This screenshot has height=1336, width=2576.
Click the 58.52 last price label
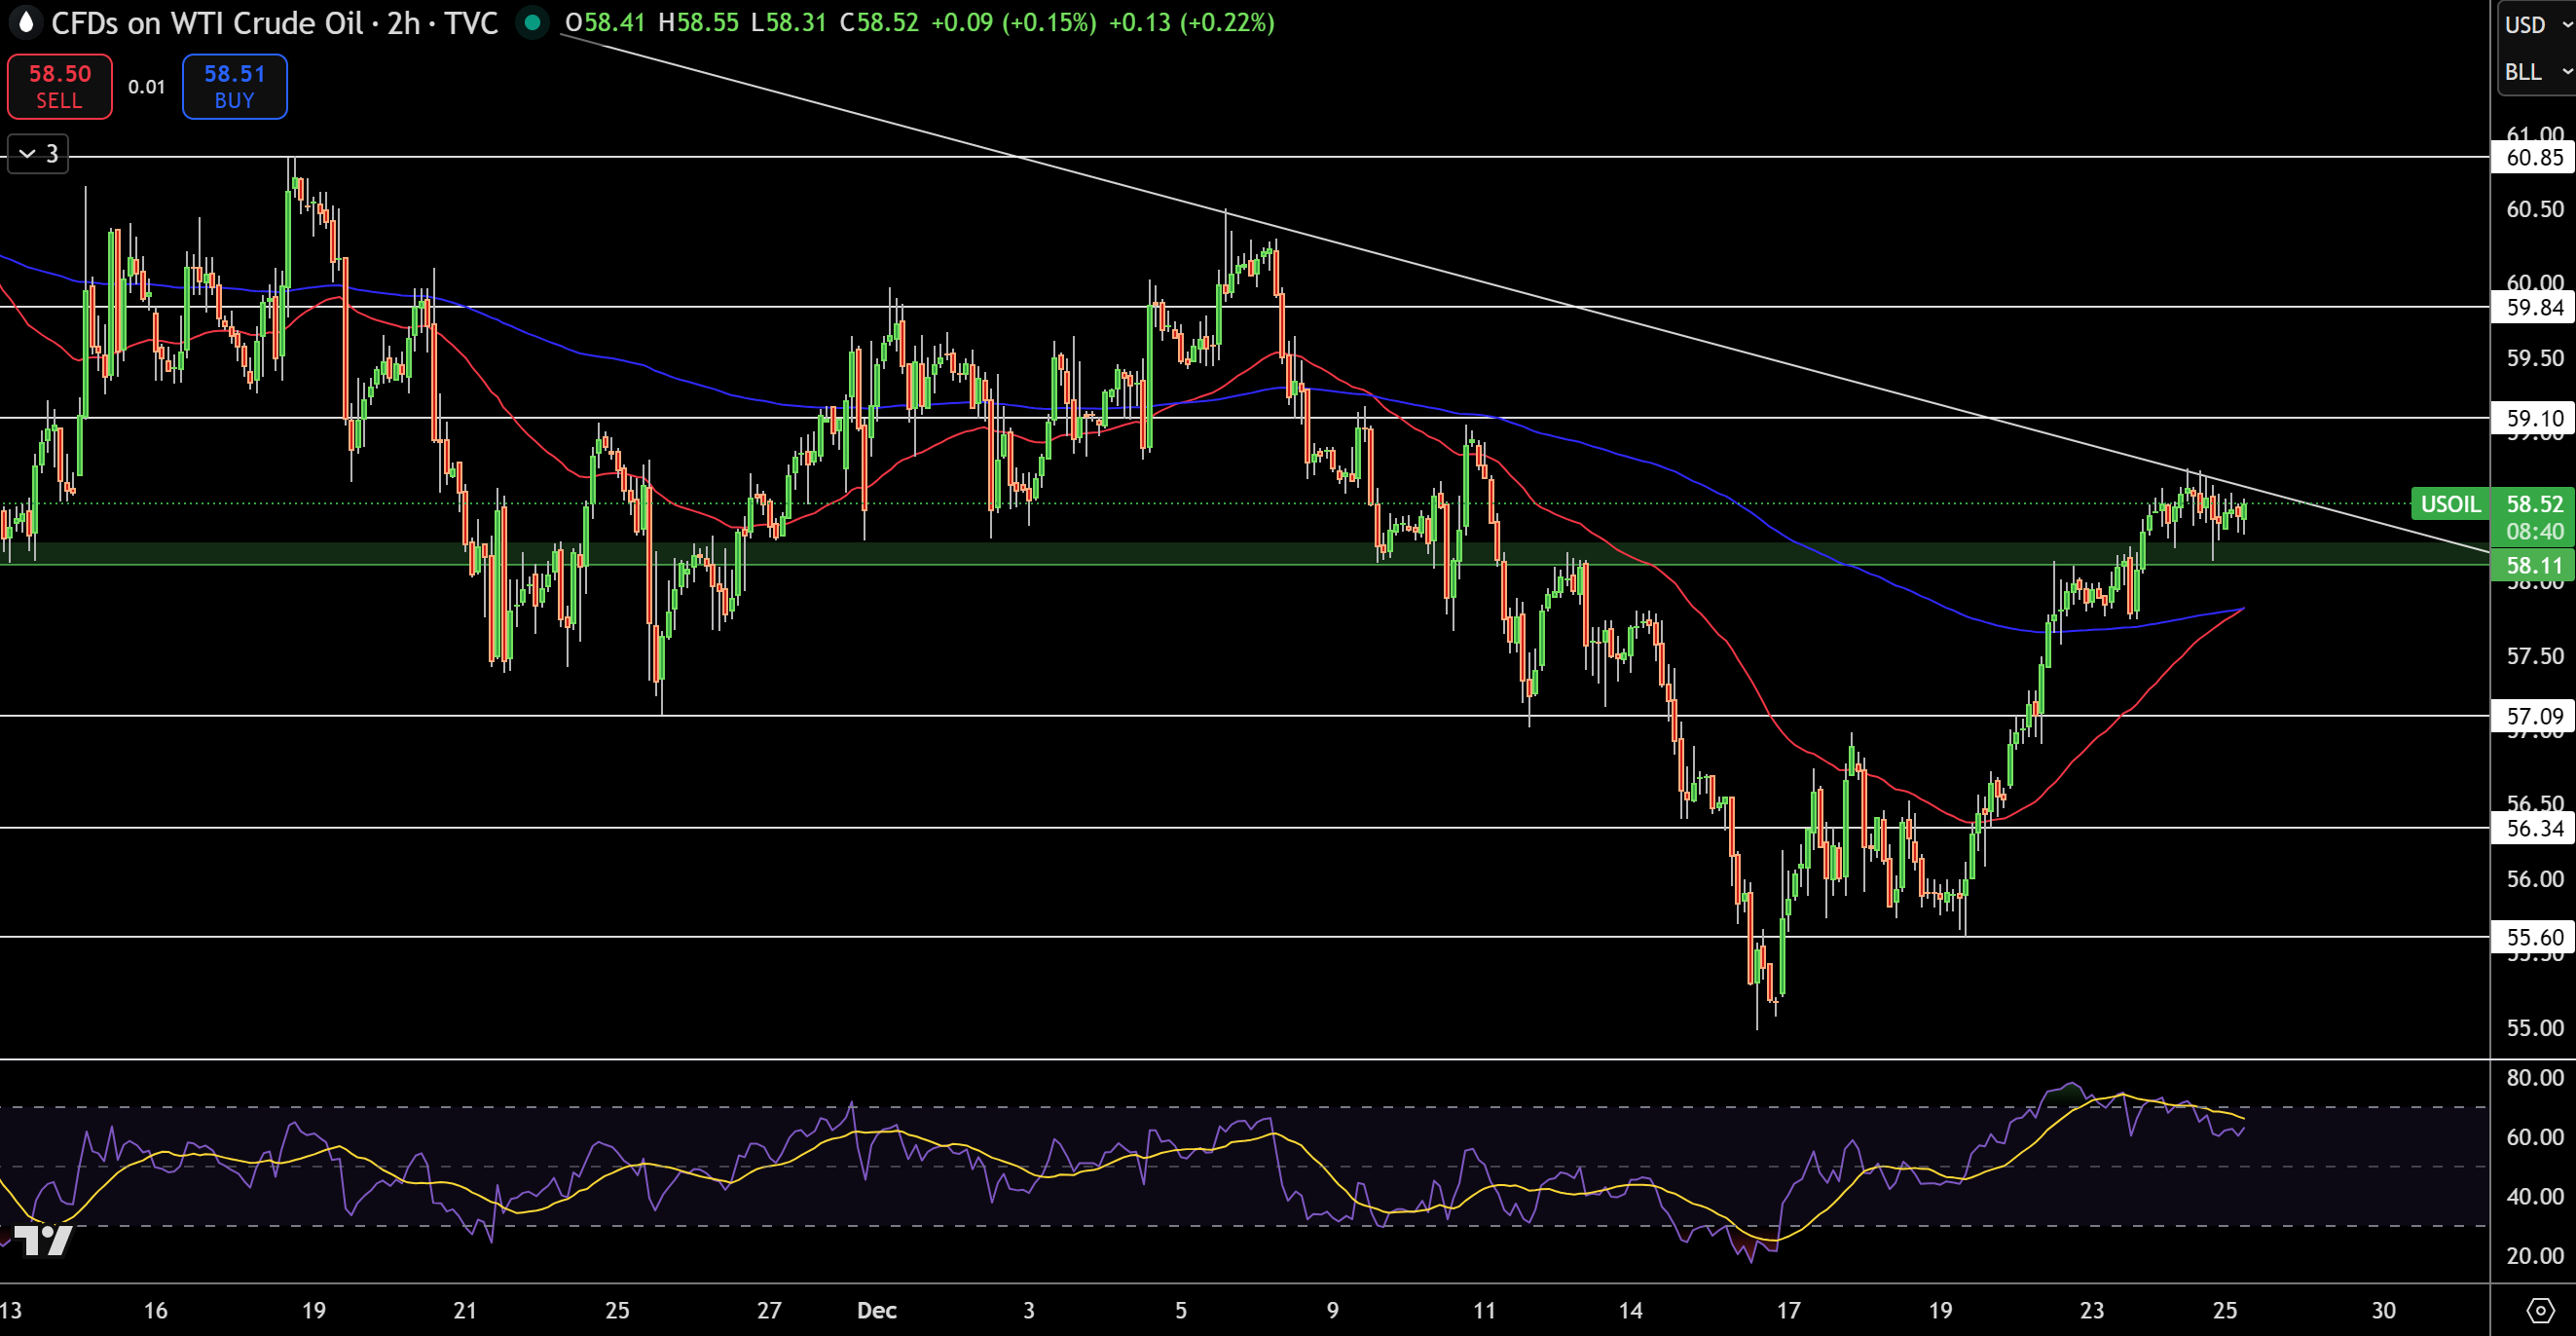point(2533,504)
